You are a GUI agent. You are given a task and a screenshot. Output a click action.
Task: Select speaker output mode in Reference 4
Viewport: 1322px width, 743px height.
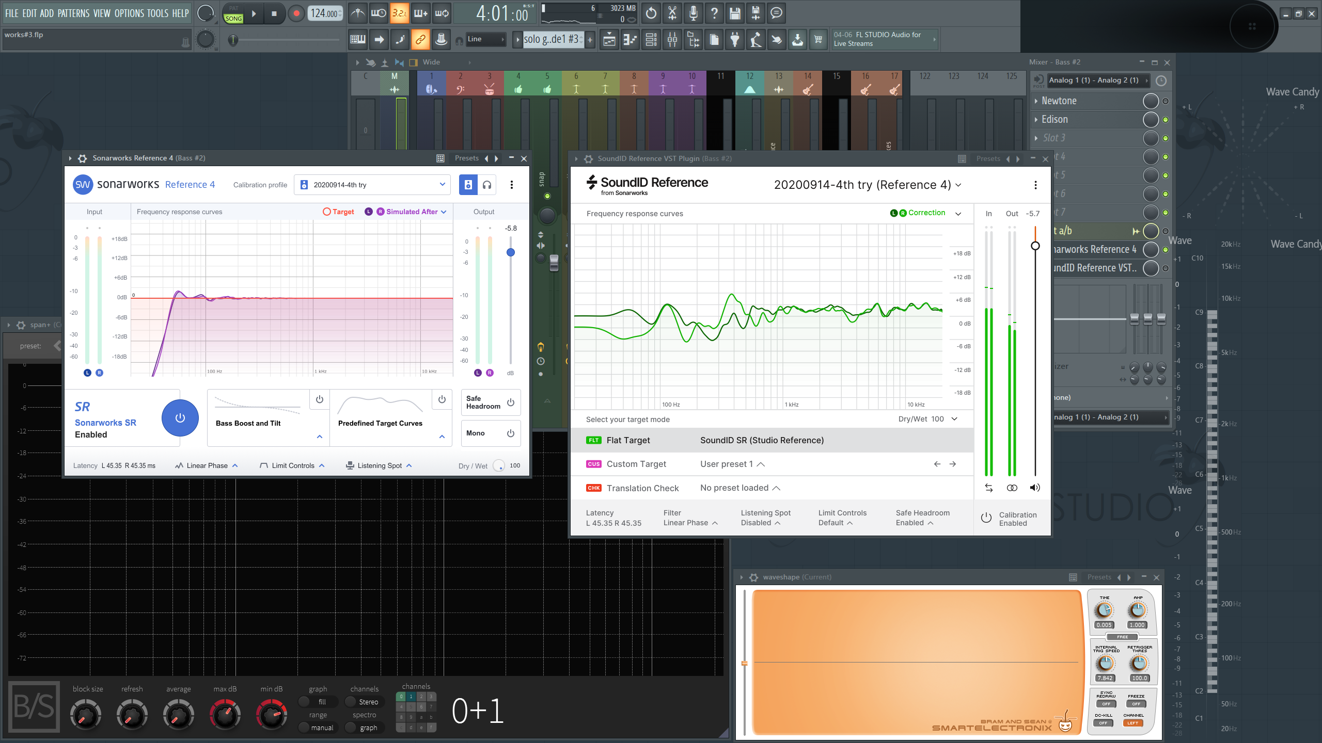pos(468,185)
